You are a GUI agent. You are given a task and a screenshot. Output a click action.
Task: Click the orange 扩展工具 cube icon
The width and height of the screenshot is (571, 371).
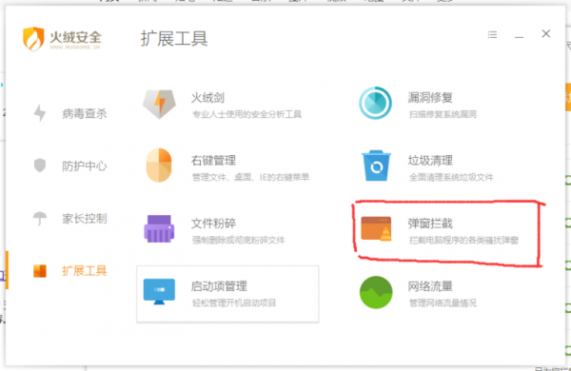click(40, 271)
